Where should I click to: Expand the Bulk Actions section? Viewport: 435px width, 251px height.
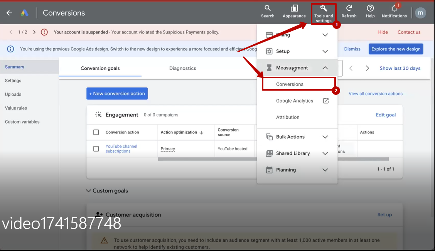coord(325,137)
